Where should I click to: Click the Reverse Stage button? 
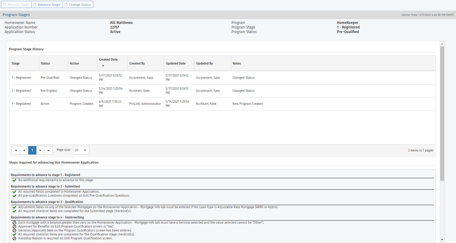point(16,5)
